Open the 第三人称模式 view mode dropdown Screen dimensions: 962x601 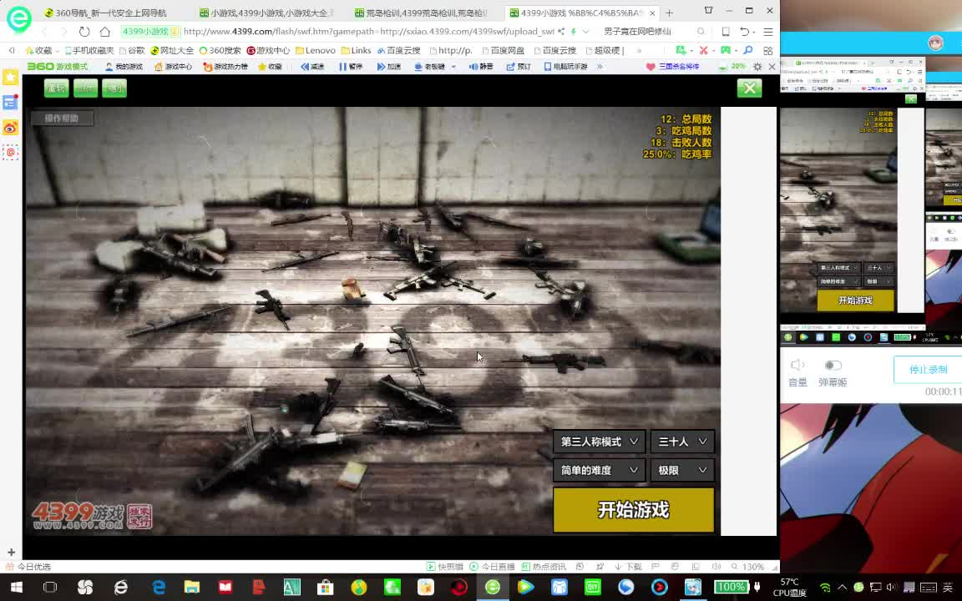pyautogui.click(x=599, y=442)
